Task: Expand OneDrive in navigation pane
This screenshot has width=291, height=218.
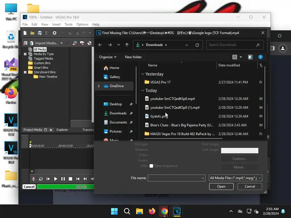Action: [x=99, y=86]
